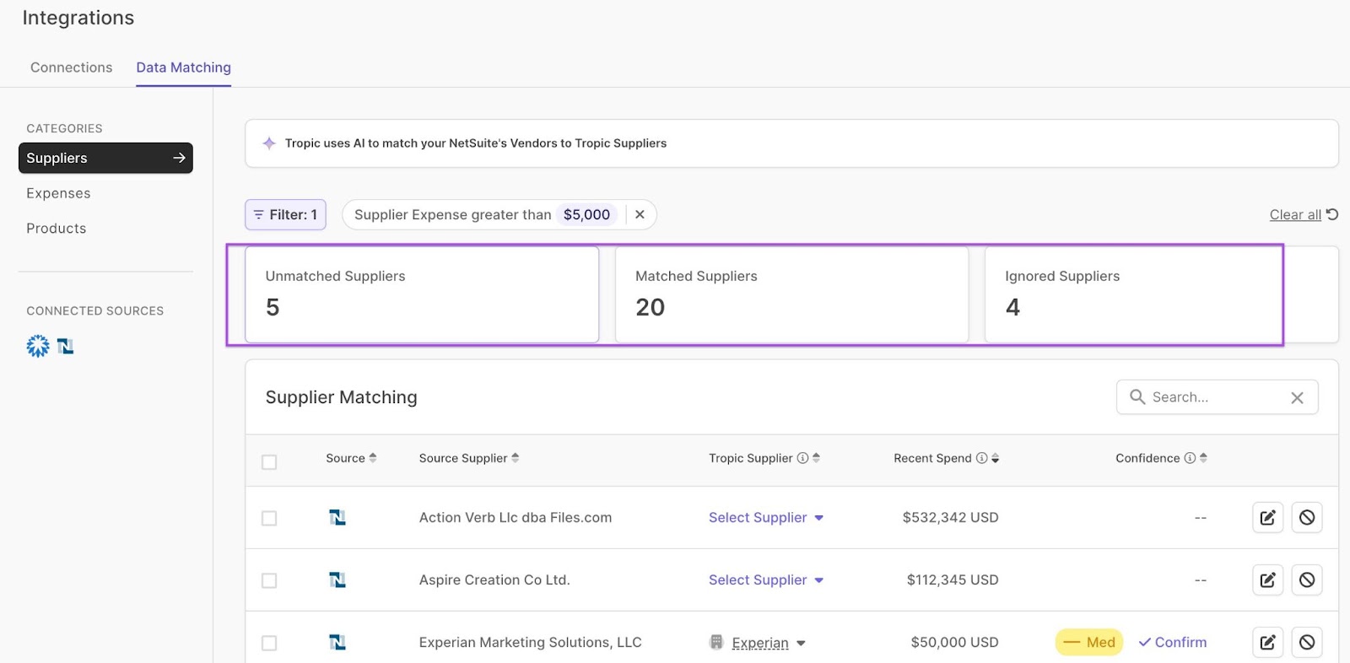Edit the Action Verb Llc row
Screen dimensions: 1350x663
[x=1268, y=518]
